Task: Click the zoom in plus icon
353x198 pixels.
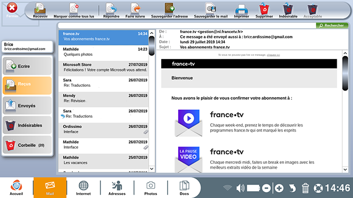Action: [x=279, y=188]
